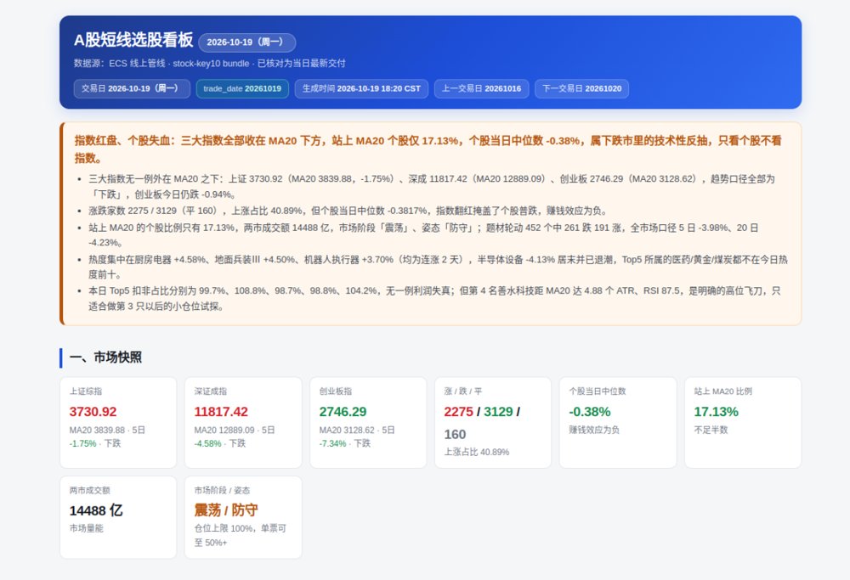This screenshot has height=580, width=850.
Task: Click the "14488 亿" value in the 两市成交额 card
Action: click(x=96, y=510)
